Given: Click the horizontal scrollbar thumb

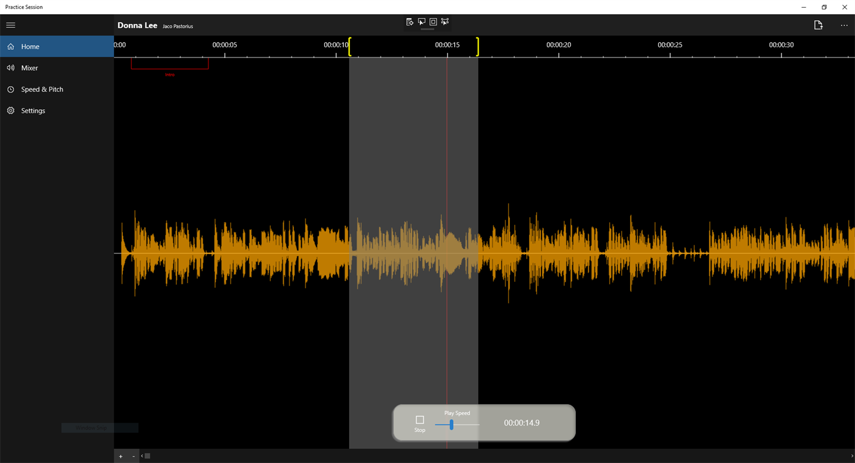Looking at the screenshot, I should click(x=147, y=456).
